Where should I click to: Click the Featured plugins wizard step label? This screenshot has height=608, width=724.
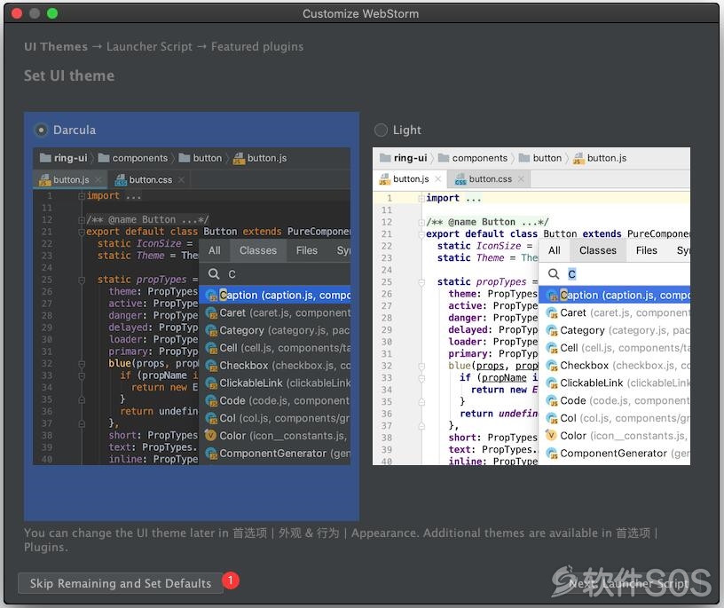tap(257, 47)
